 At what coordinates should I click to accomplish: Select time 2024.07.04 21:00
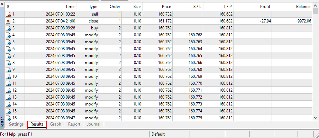click(x=61, y=21)
